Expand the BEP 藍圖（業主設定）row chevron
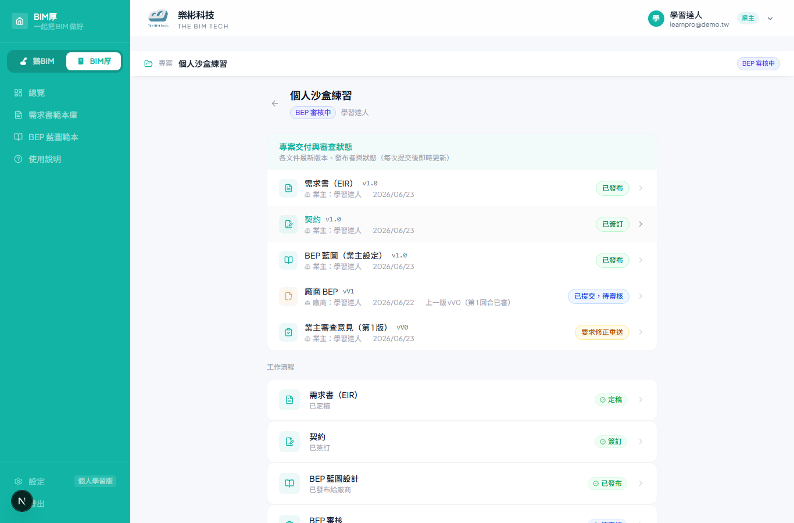The height and width of the screenshot is (523, 794). [641, 260]
